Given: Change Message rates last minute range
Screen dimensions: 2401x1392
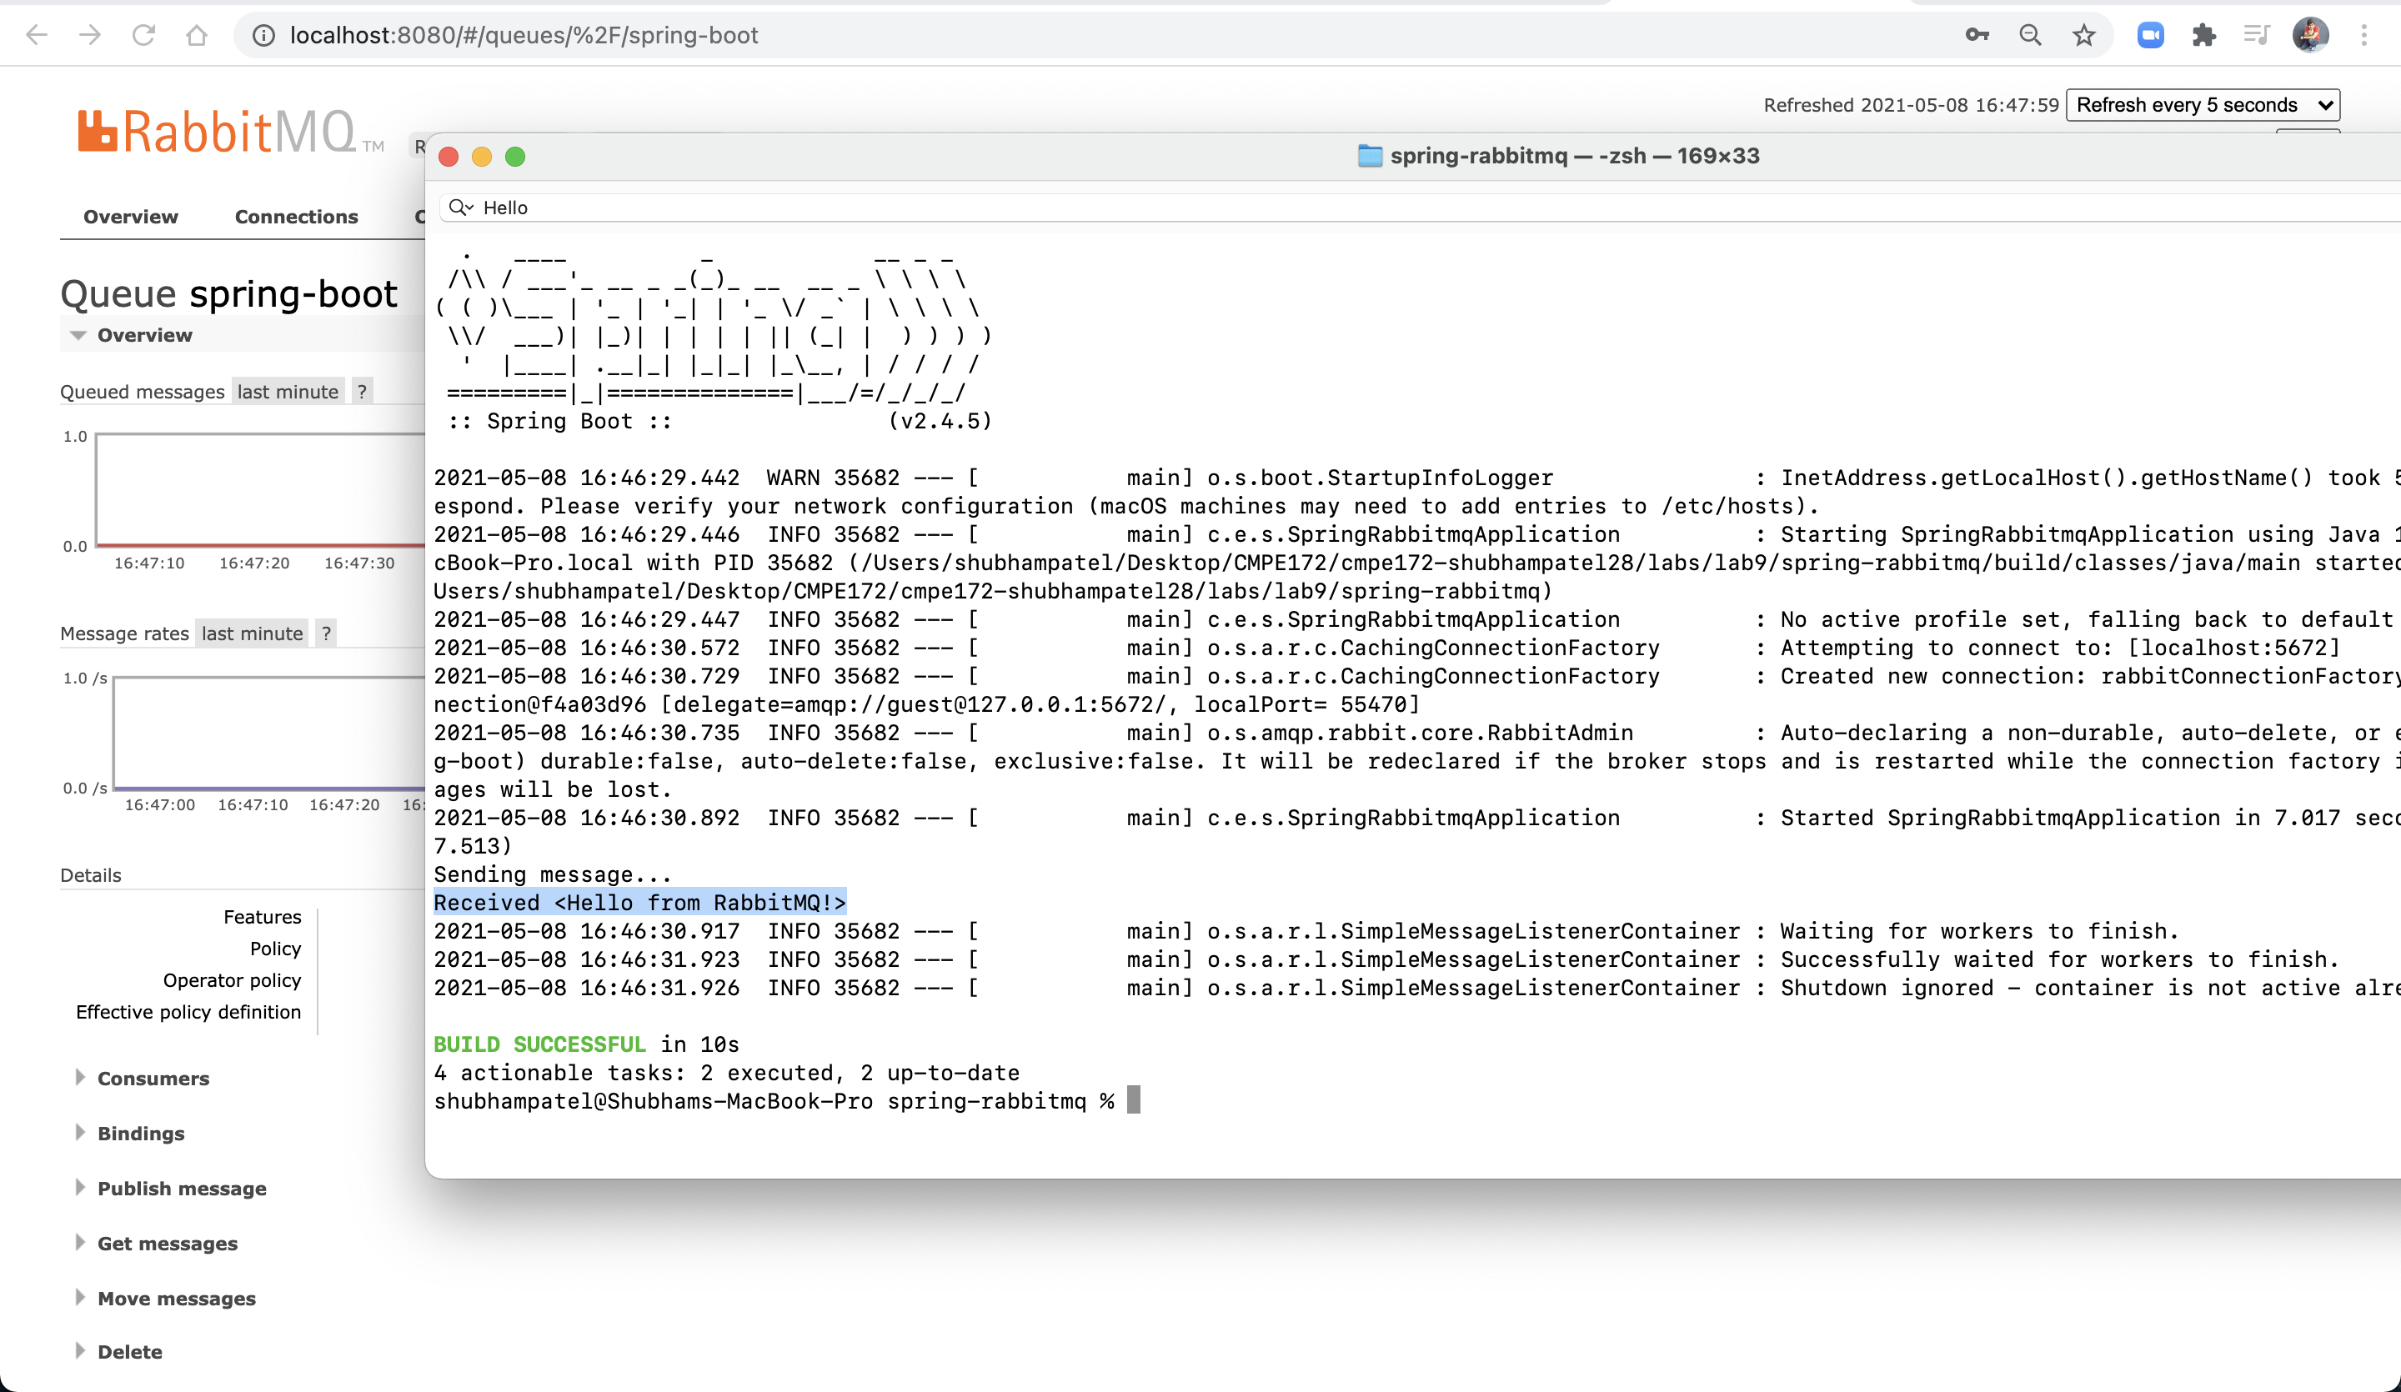Looking at the screenshot, I should pyautogui.click(x=252, y=633).
